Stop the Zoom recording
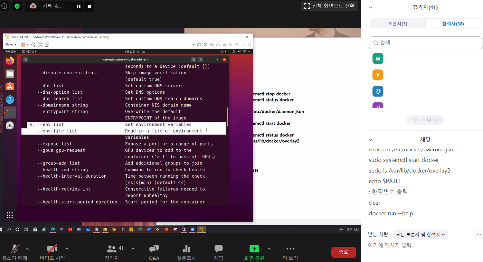 pyautogui.click(x=89, y=6)
